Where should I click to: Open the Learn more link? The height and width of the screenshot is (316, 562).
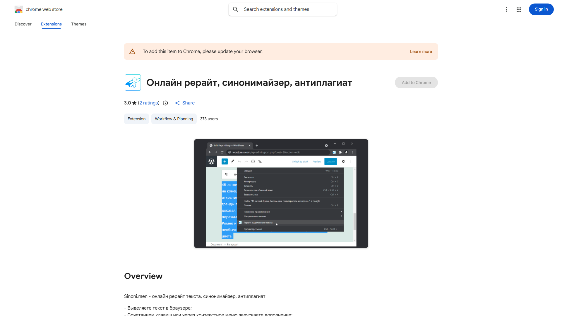421,51
